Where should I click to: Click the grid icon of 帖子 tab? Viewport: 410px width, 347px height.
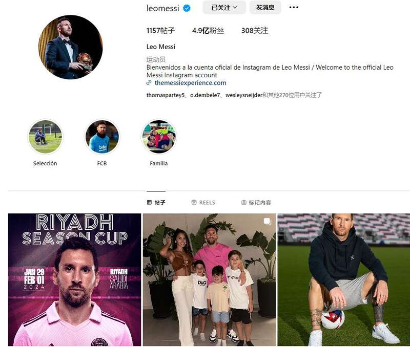click(149, 202)
